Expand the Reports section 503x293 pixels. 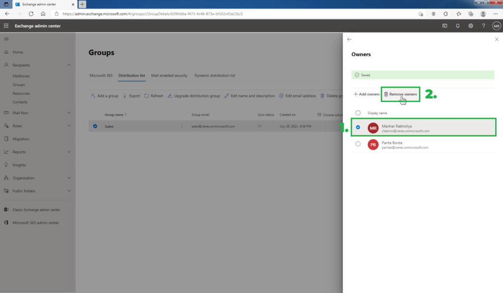pyautogui.click(x=69, y=152)
